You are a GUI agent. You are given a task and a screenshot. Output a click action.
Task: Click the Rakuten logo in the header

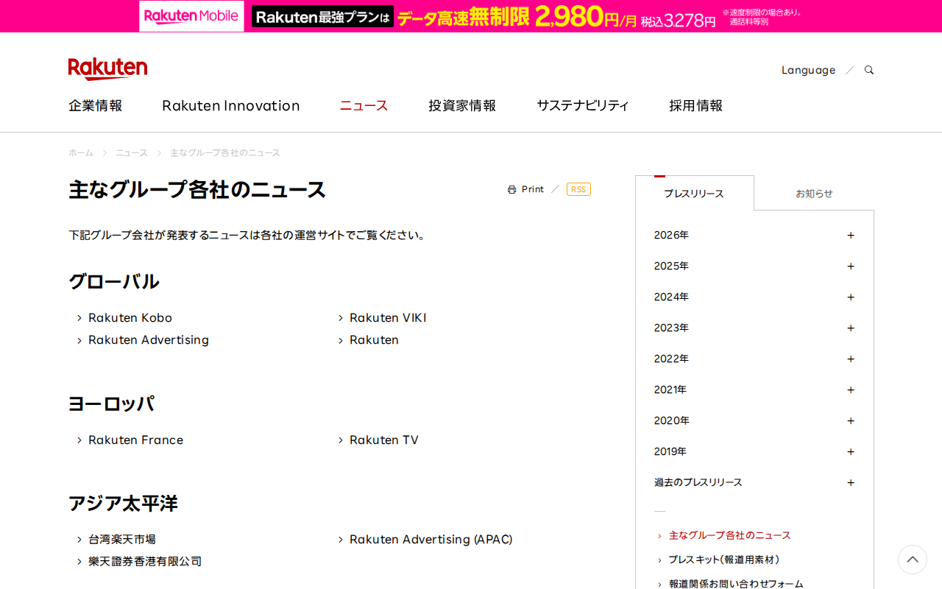click(107, 68)
